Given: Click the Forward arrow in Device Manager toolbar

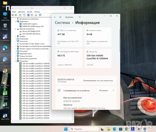Looking at the screenshot, I should (16, 15).
